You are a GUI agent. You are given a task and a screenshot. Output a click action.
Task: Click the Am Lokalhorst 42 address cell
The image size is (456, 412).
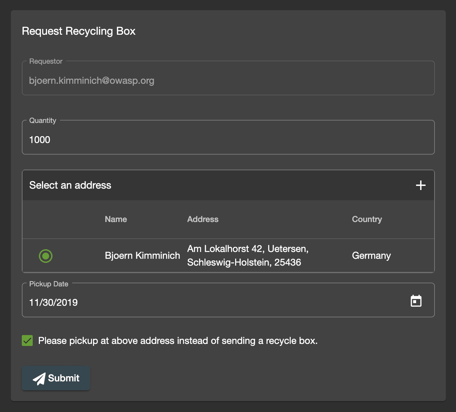(x=248, y=256)
